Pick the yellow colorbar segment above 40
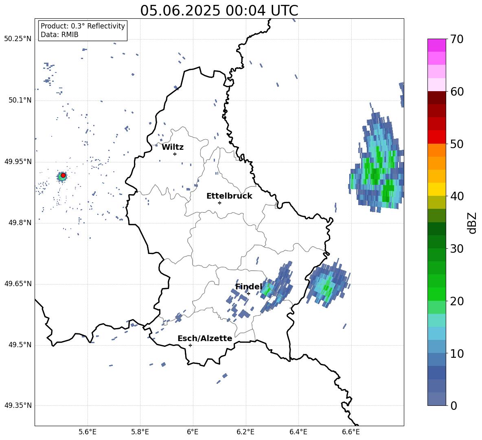This screenshot has width=482, height=440. coord(436,189)
